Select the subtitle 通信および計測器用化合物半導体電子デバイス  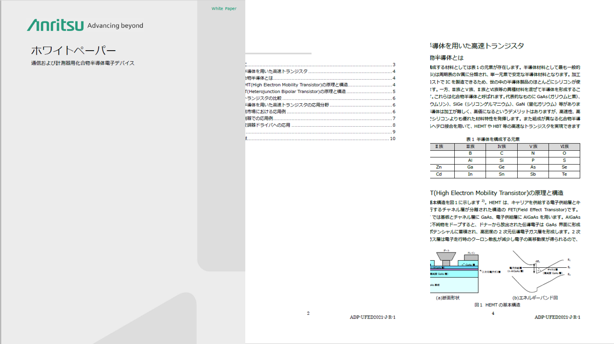[82, 63]
